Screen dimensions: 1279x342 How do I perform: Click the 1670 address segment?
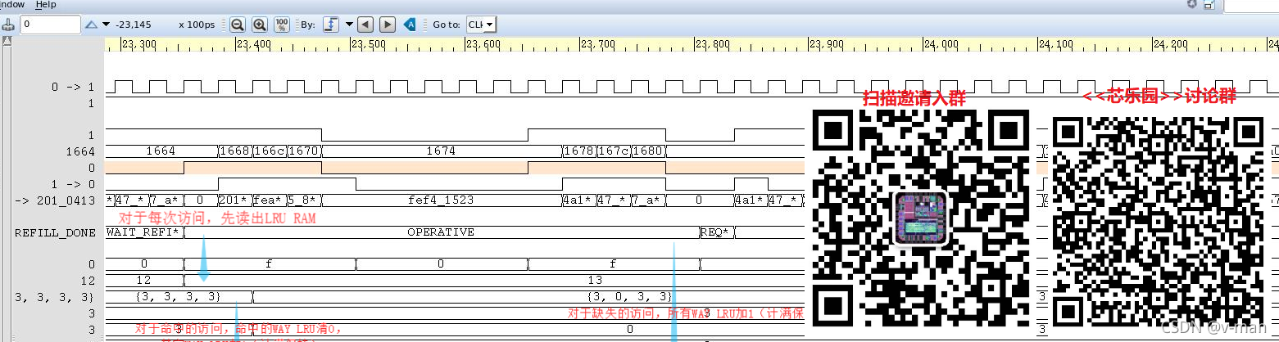pos(303,151)
